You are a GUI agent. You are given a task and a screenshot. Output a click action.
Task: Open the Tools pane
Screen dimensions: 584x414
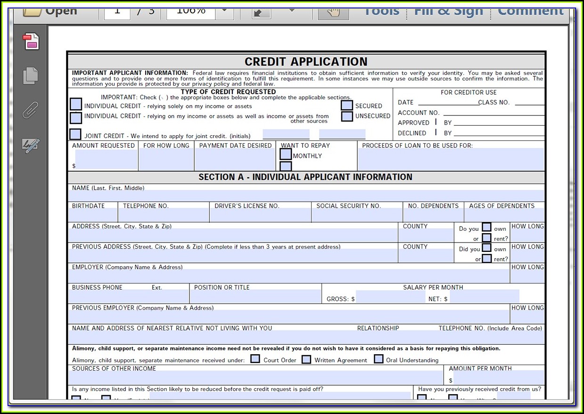click(381, 11)
